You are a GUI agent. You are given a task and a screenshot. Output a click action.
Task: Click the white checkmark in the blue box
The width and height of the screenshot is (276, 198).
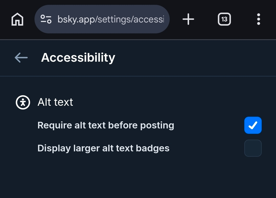(253, 125)
